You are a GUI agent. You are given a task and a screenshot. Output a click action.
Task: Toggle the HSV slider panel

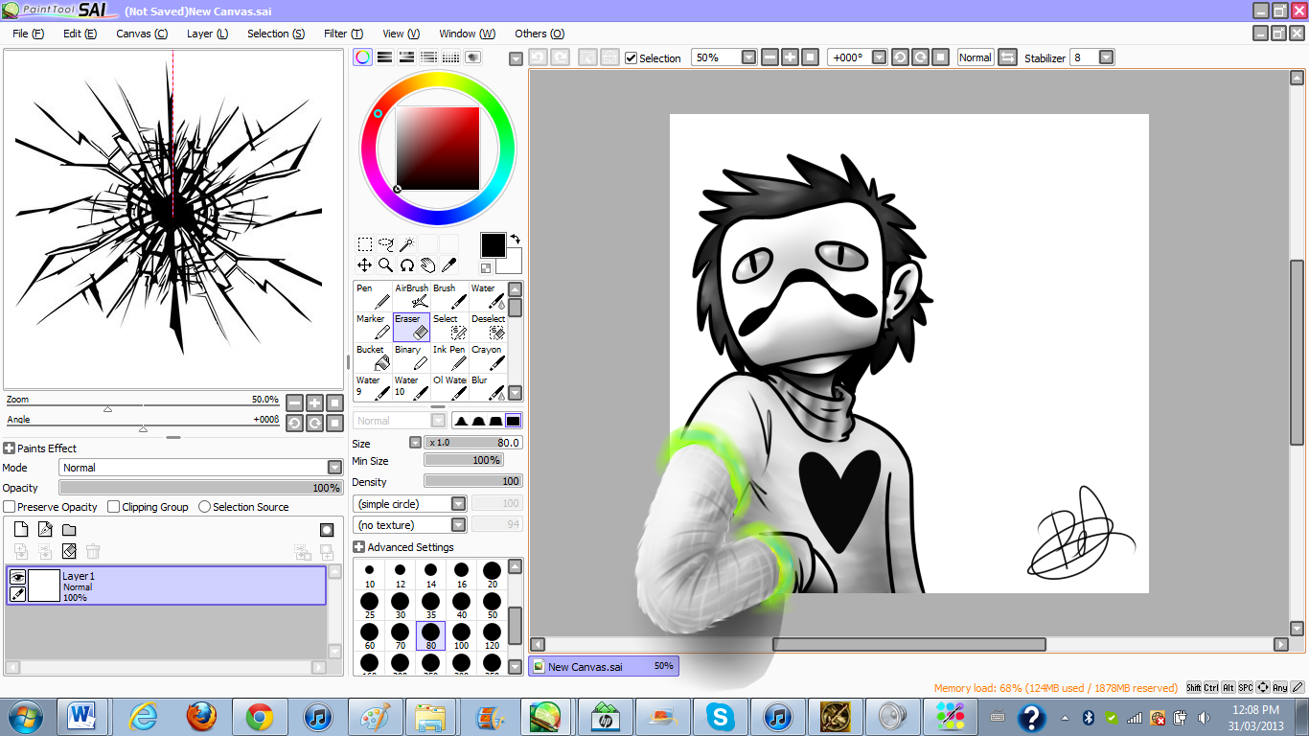[x=407, y=57]
